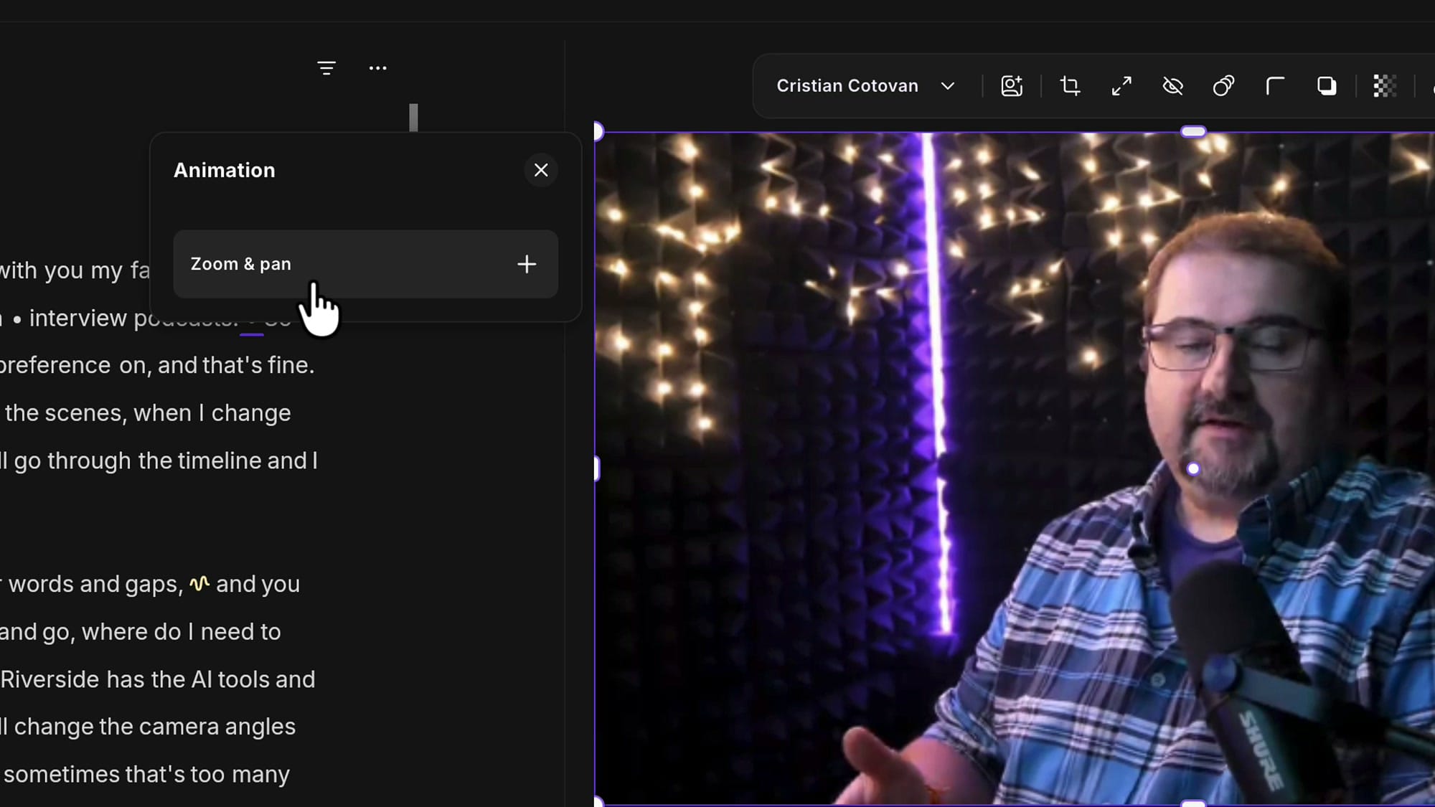Click the replace image icon in toolbar
Image resolution: width=1435 pixels, height=807 pixels.
[1012, 86]
